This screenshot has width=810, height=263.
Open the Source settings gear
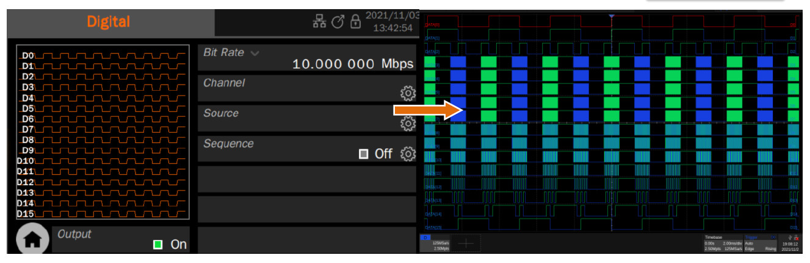click(x=407, y=124)
